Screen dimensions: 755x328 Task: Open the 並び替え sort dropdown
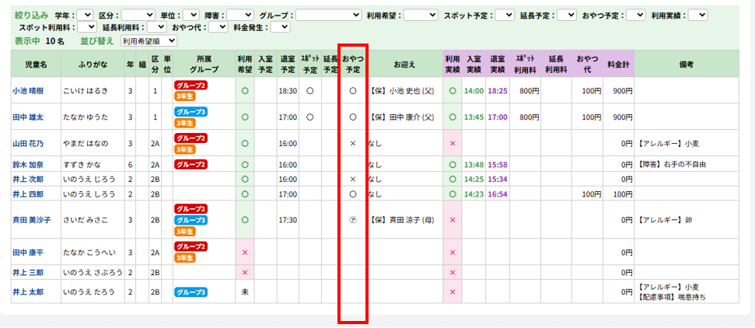click(150, 40)
